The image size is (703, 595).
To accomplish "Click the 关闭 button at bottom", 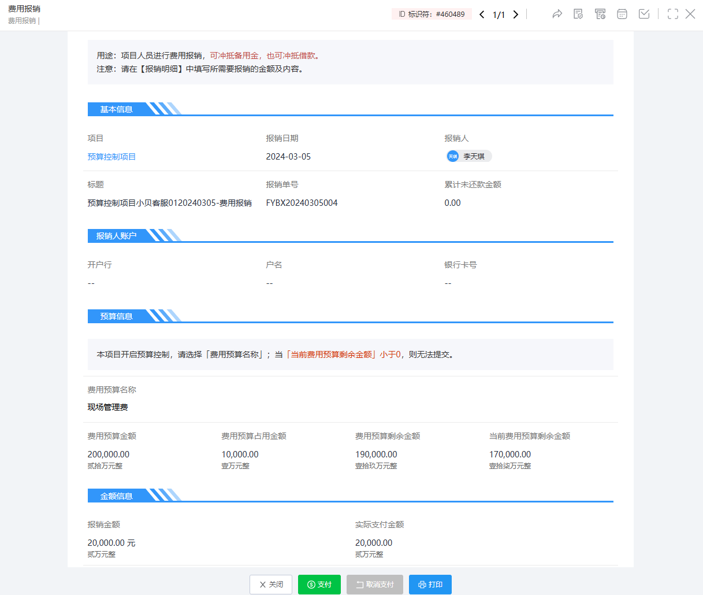I will tap(271, 585).
